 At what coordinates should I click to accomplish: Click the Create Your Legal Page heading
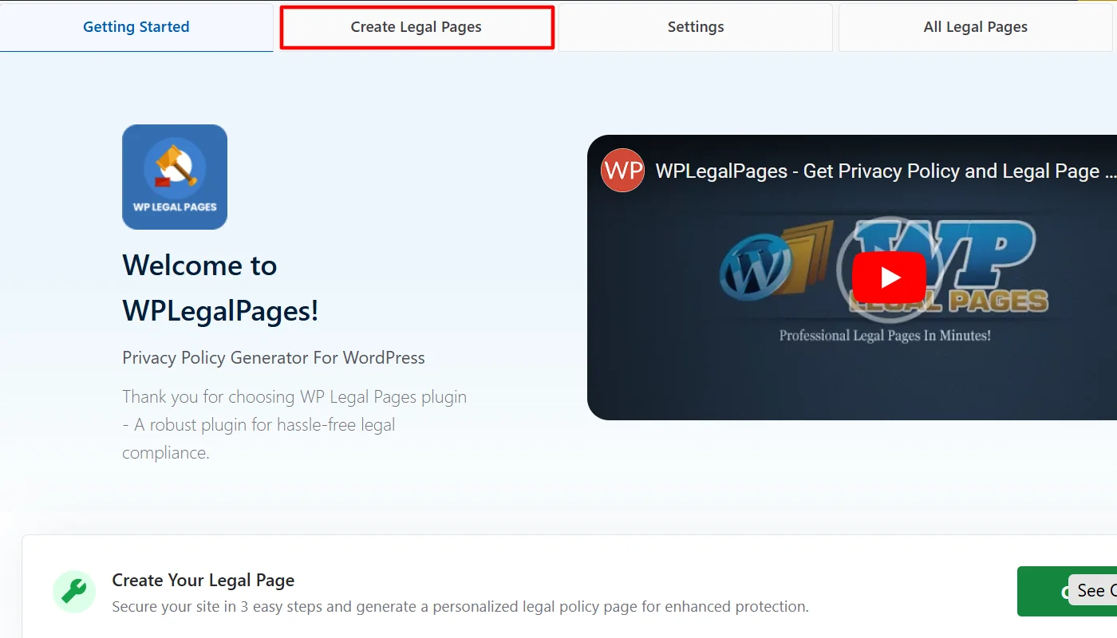pyautogui.click(x=203, y=580)
